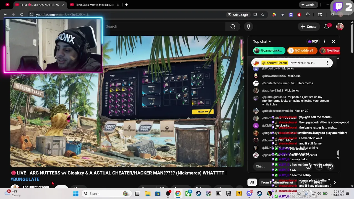The width and height of the screenshot is (354, 199).
Task: Open Rockstar Games Launcher from the taskbar
Action: (x=239, y=193)
